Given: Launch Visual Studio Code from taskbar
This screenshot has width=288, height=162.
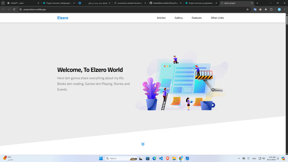Looking at the screenshot, I should point(161,158).
